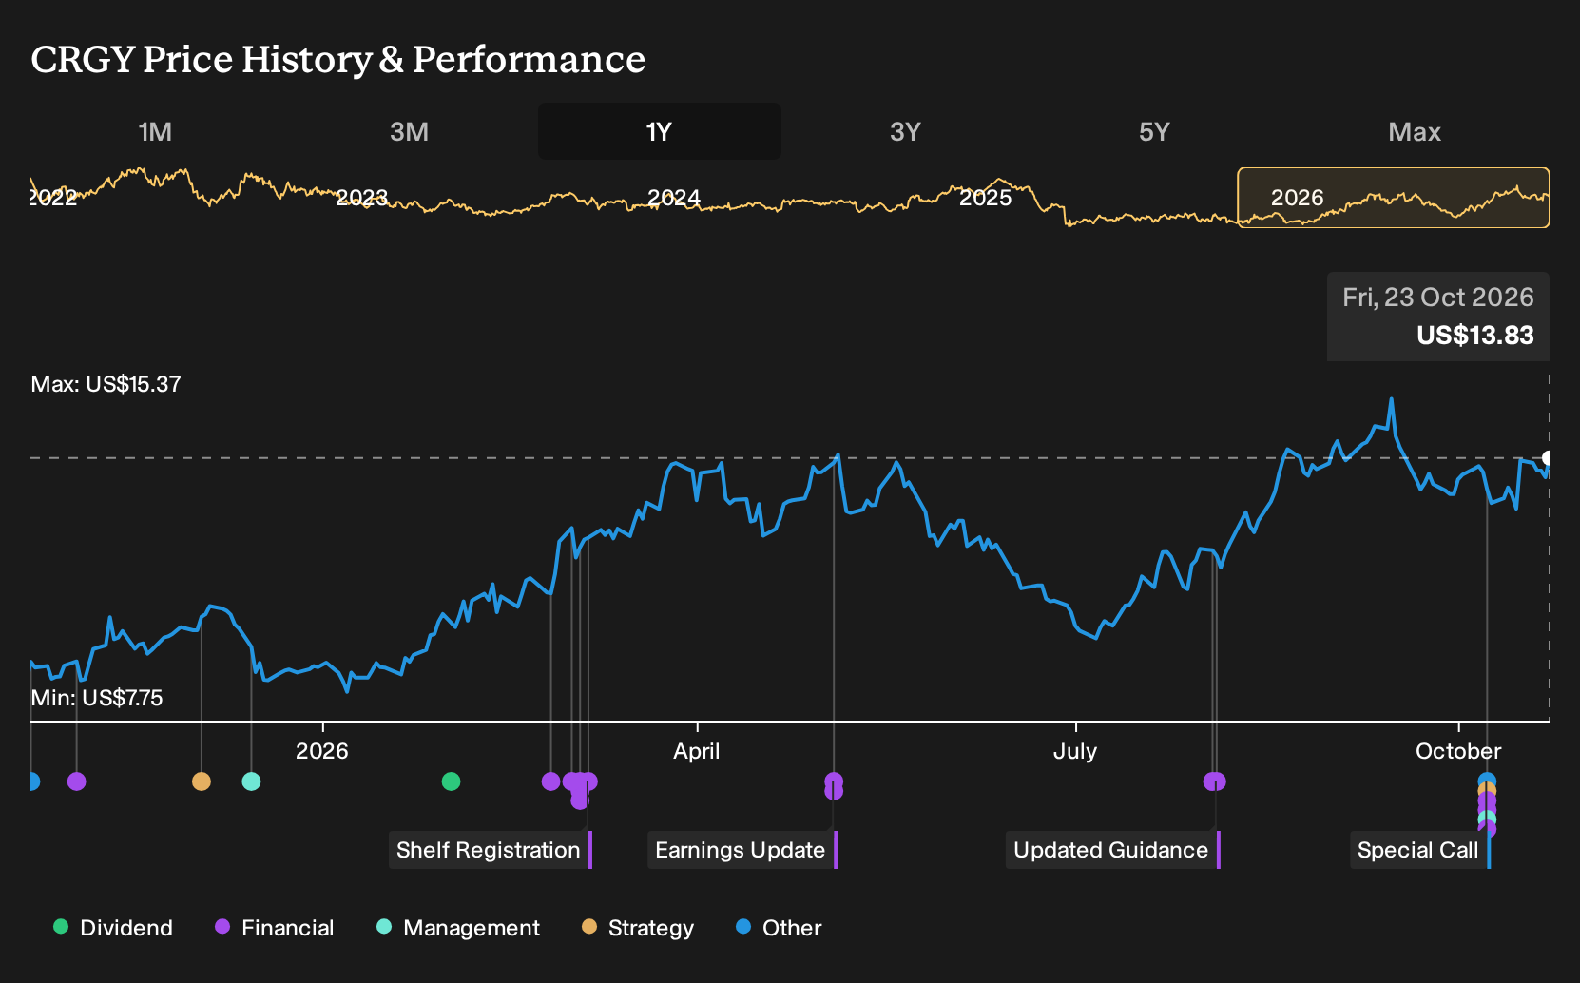The image size is (1580, 983).
Task: Click the purple Financial marker under Updated Guidance line
Action: tap(1215, 781)
